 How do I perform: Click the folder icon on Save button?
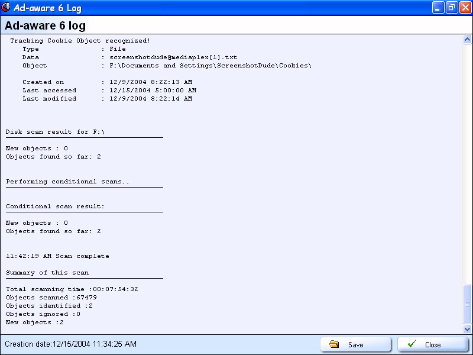point(334,344)
